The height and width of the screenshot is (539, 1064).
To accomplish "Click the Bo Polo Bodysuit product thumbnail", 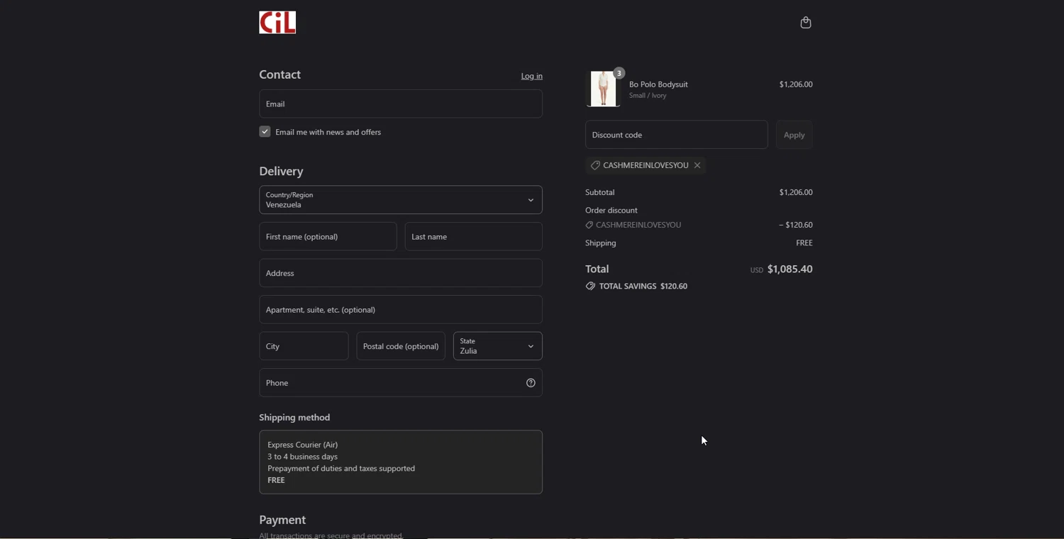I will tap(604, 89).
